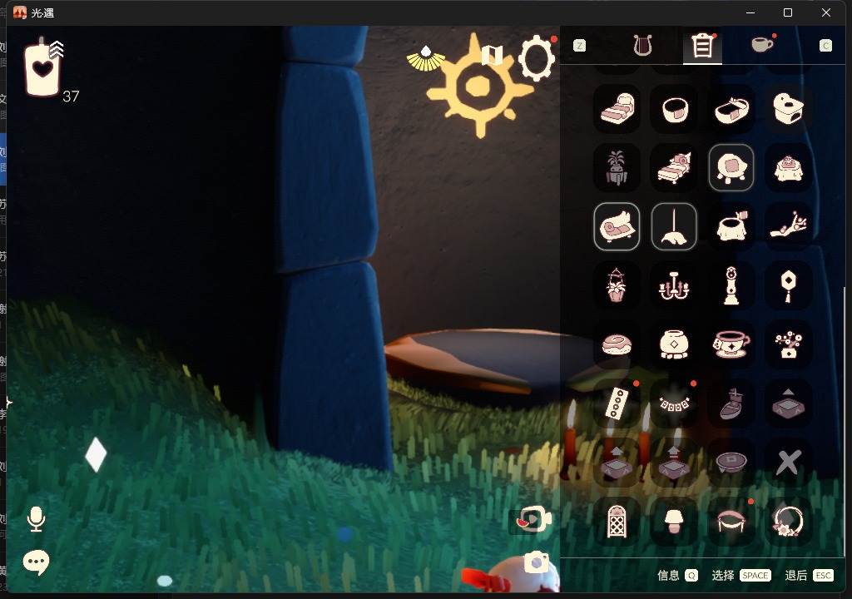Screen dimensions: 852x599
Task: Select the platform with single up arrow
Action: click(617, 462)
